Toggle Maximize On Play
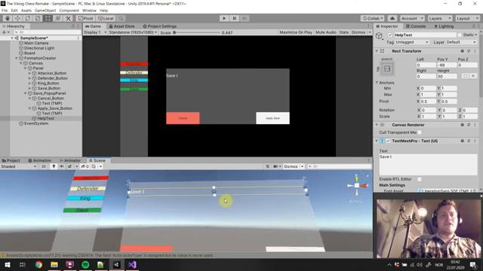 coord(296,32)
